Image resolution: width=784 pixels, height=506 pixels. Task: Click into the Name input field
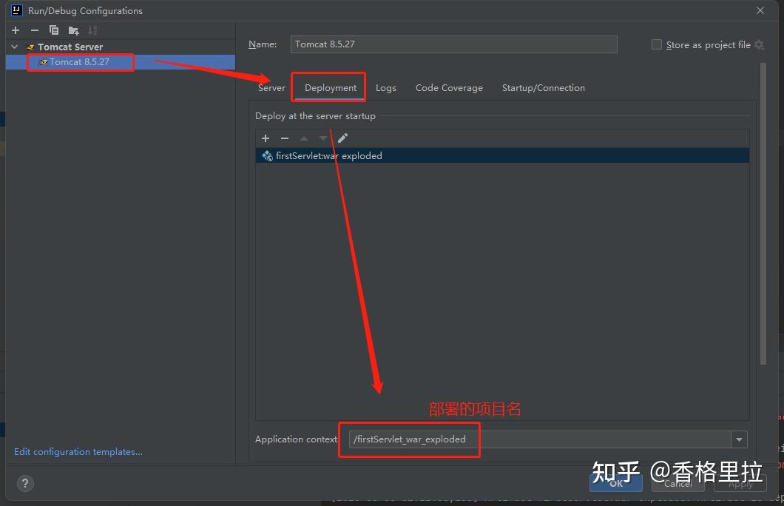pos(453,44)
